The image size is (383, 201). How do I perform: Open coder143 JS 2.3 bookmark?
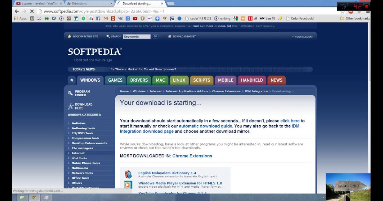198,19
